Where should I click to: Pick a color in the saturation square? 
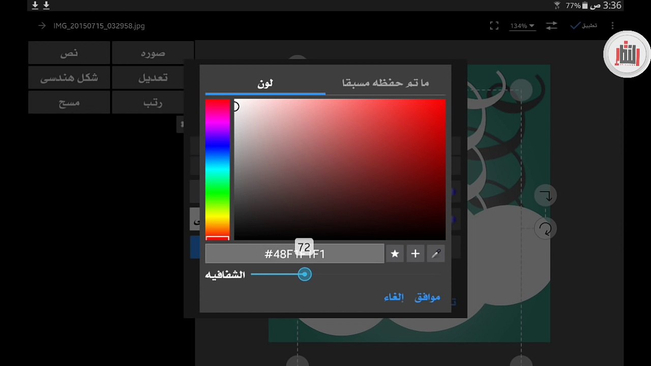(340, 169)
